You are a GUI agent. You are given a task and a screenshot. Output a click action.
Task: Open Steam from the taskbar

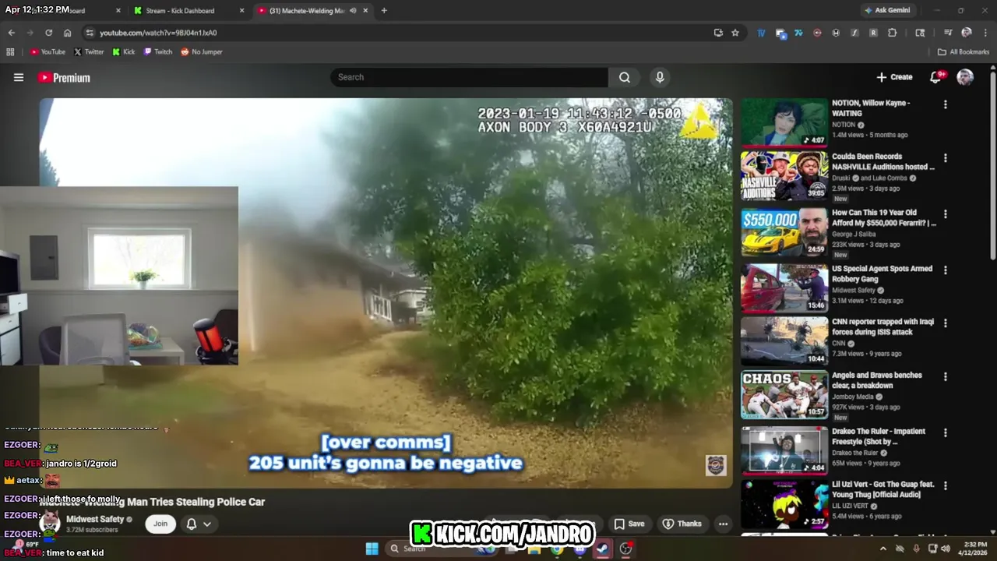coord(603,549)
